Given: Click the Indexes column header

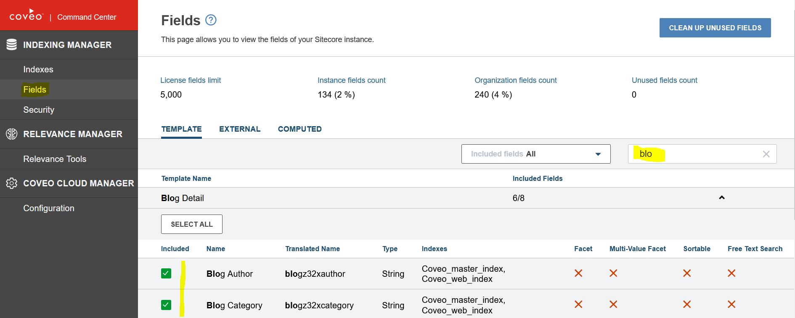Looking at the screenshot, I should (435, 249).
